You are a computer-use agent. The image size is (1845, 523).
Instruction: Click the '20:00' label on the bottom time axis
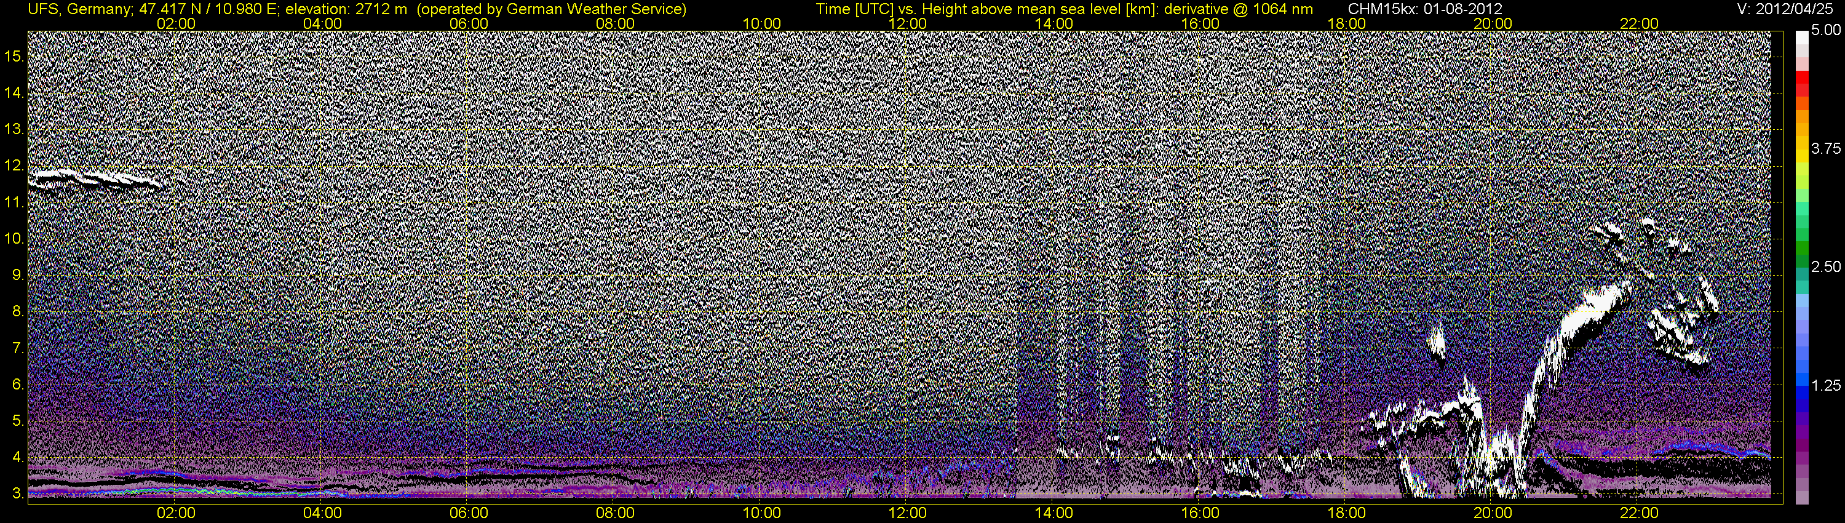[1493, 514]
